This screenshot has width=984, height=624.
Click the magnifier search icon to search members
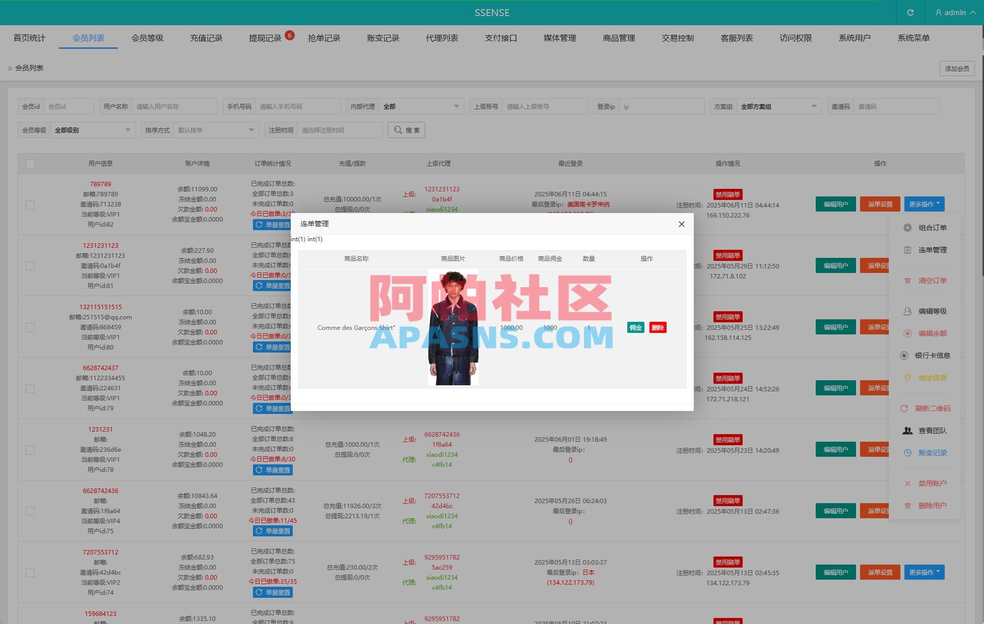pos(399,130)
